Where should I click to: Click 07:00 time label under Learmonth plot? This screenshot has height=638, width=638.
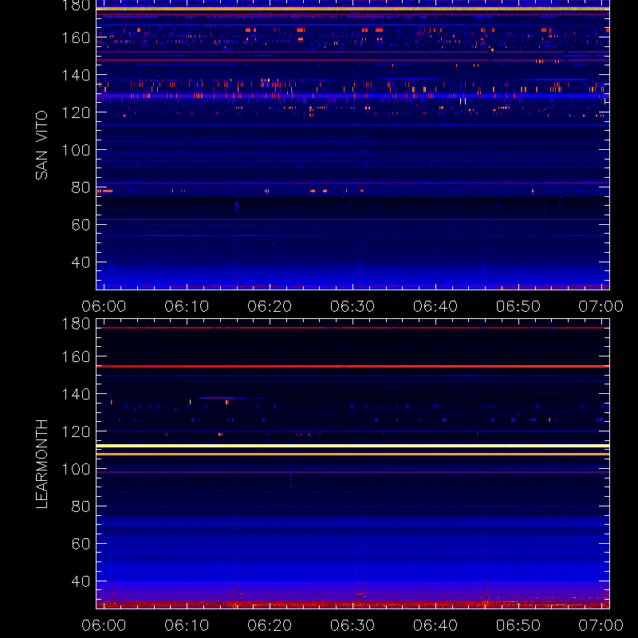pos(601,625)
